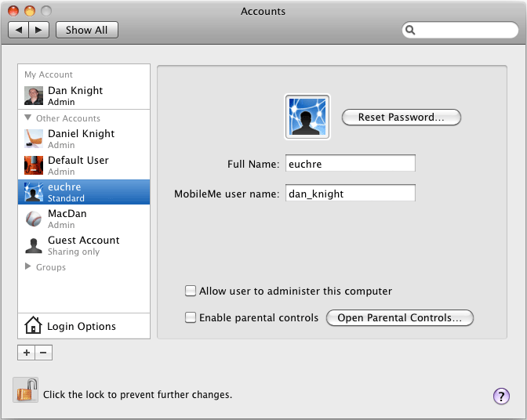The width and height of the screenshot is (527, 420).
Task: Click the Reset Password button
Action: tap(402, 118)
